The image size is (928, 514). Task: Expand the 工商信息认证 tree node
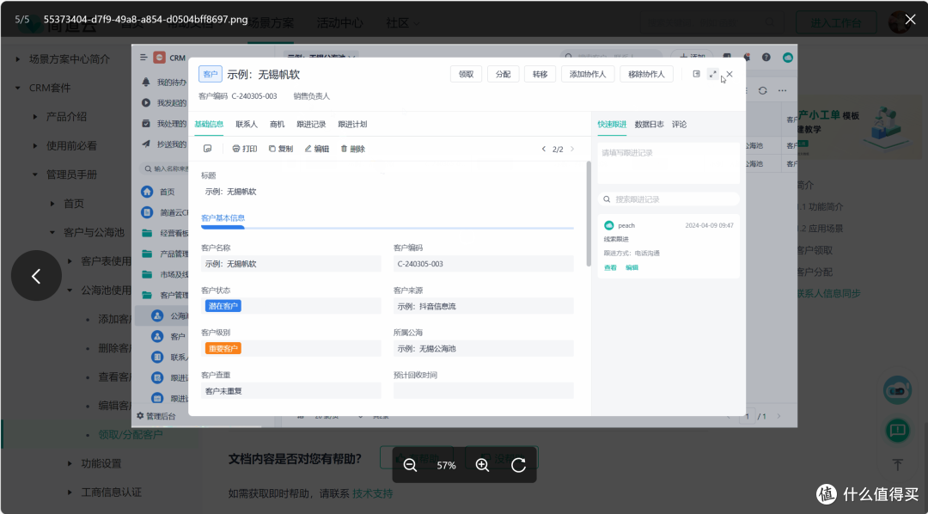click(70, 493)
